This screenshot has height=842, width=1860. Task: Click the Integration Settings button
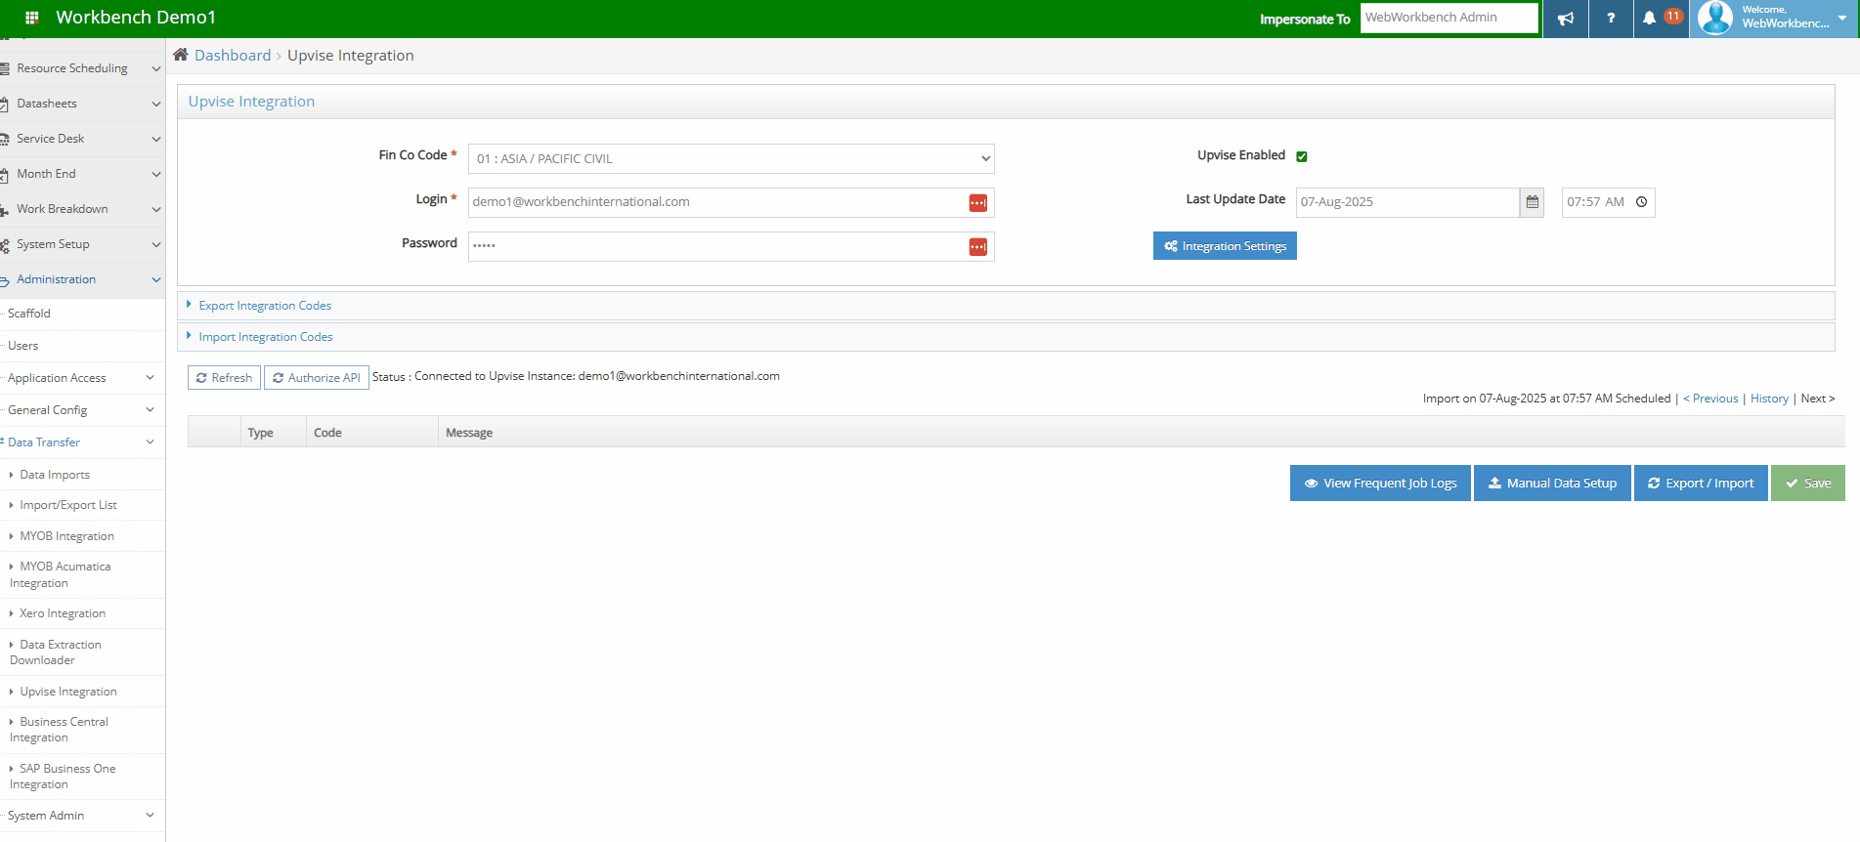click(x=1225, y=246)
